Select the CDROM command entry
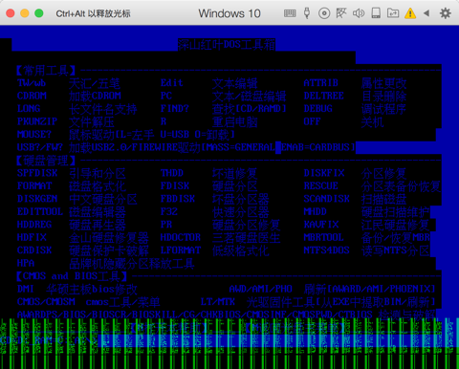The width and height of the screenshot is (459, 369). pyautogui.click(x=32, y=96)
